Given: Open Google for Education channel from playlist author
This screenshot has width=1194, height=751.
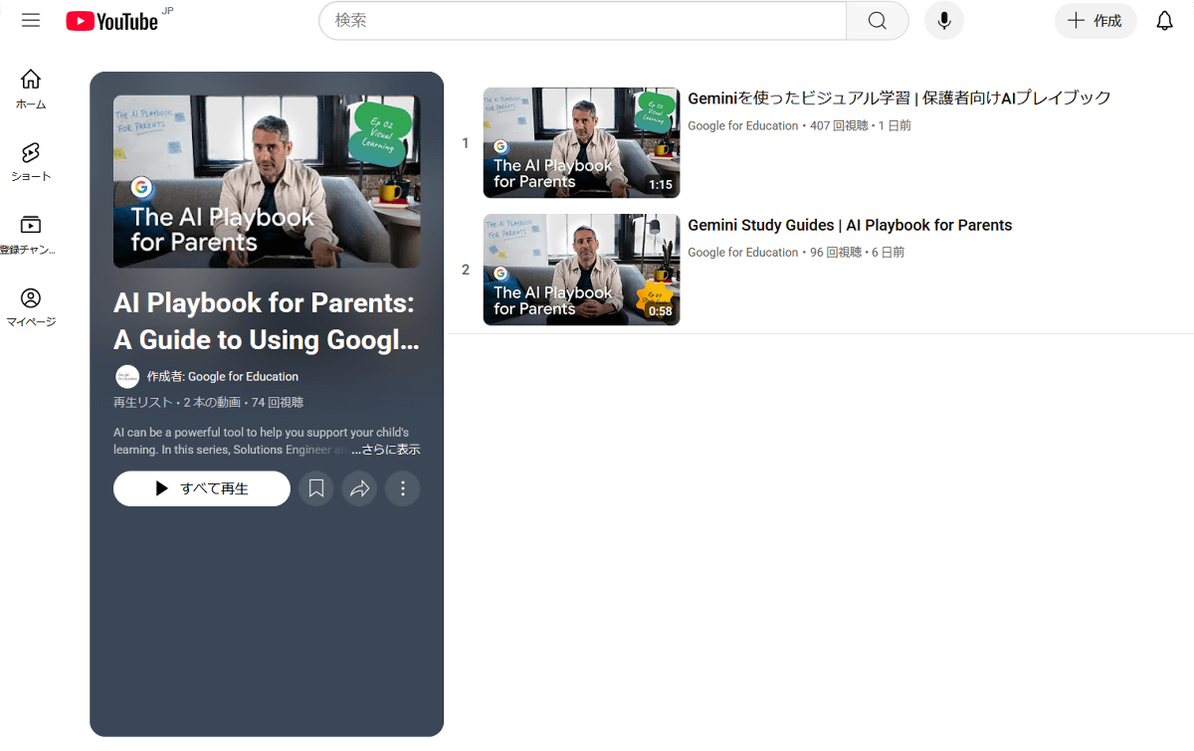Looking at the screenshot, I should (242, 377).
